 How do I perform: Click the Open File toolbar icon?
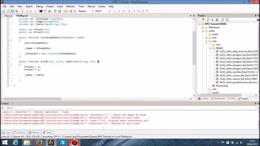coord(8,11)
